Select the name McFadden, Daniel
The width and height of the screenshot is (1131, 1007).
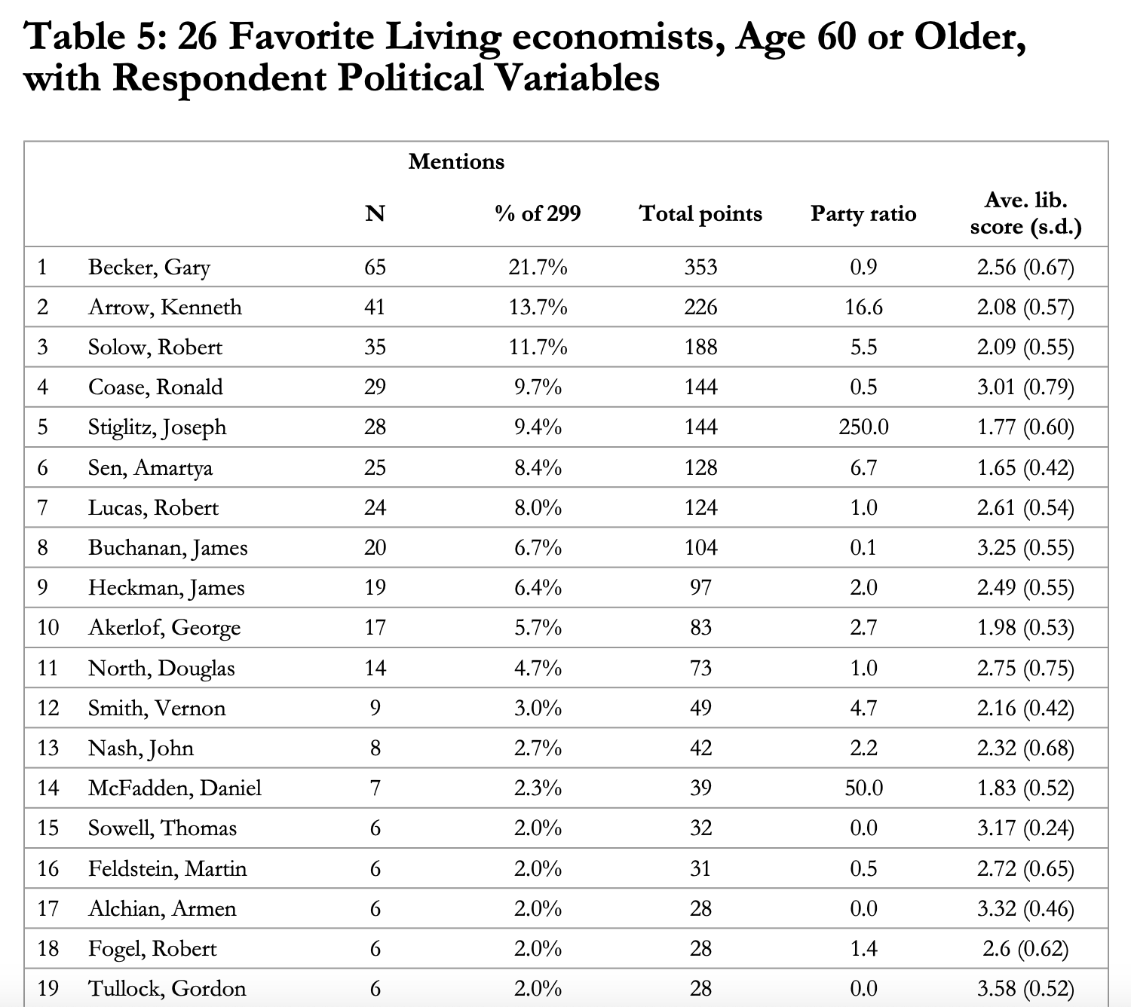175,788
